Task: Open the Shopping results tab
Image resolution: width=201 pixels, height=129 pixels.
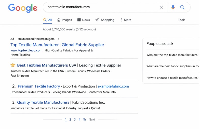Action: coord(105,20)
